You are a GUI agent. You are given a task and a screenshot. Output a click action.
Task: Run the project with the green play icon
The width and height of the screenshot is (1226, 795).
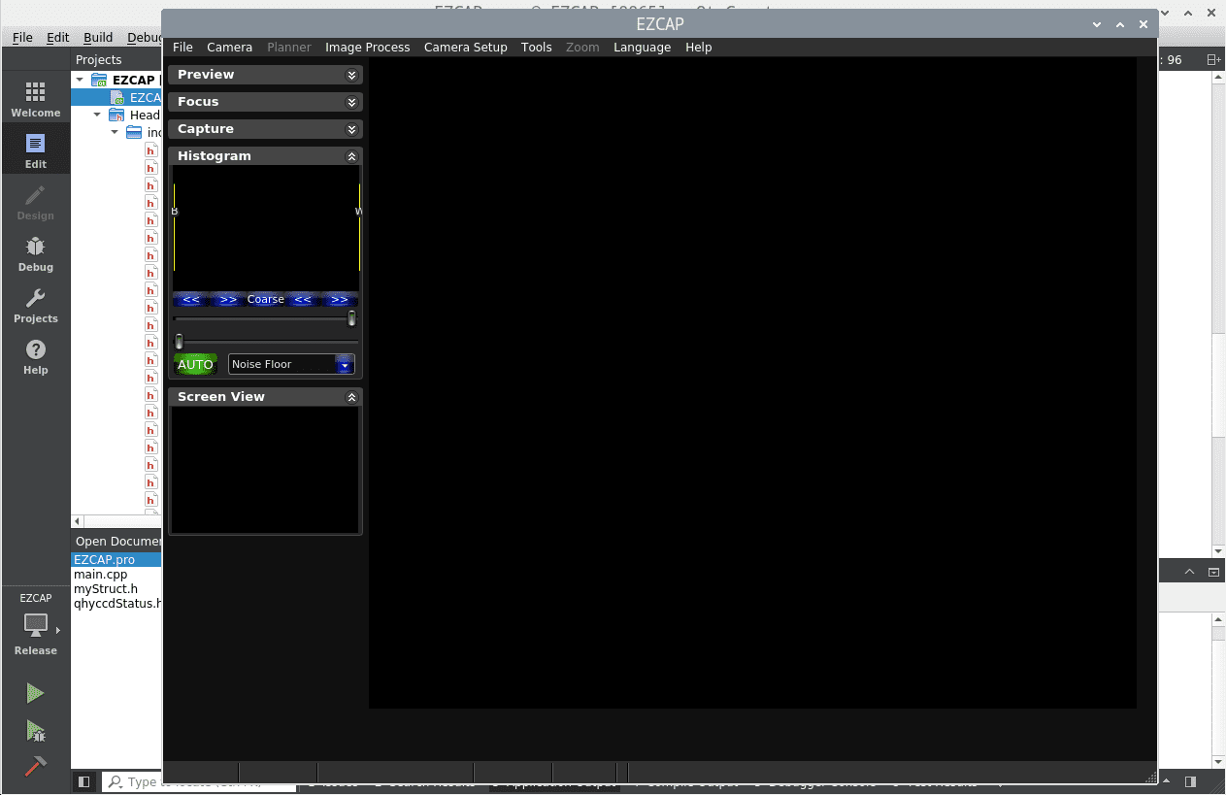click(35, 693)
